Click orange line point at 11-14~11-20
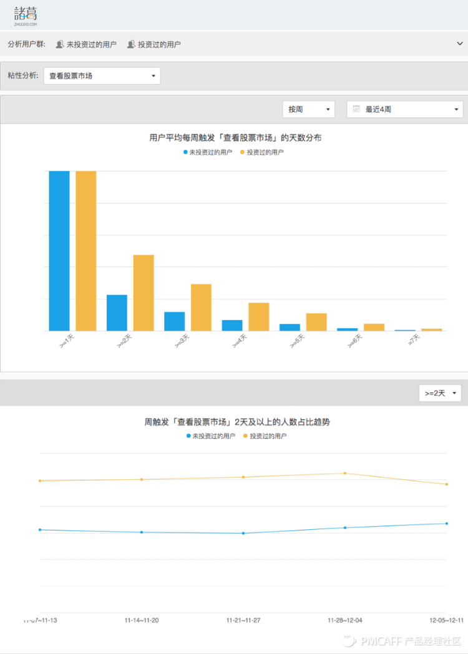Image resolution: width=468 pixels, height=654 pixels. [x=142, y=479]
